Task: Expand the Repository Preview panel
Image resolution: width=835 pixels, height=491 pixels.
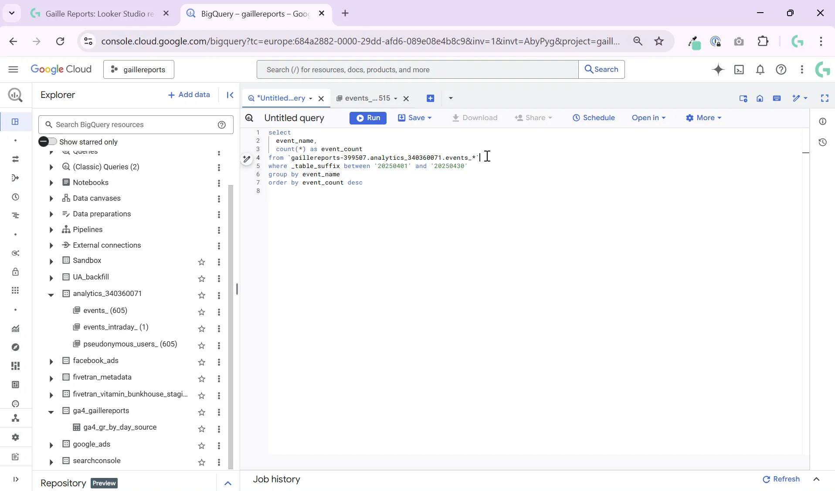Action: click(227, 483)
